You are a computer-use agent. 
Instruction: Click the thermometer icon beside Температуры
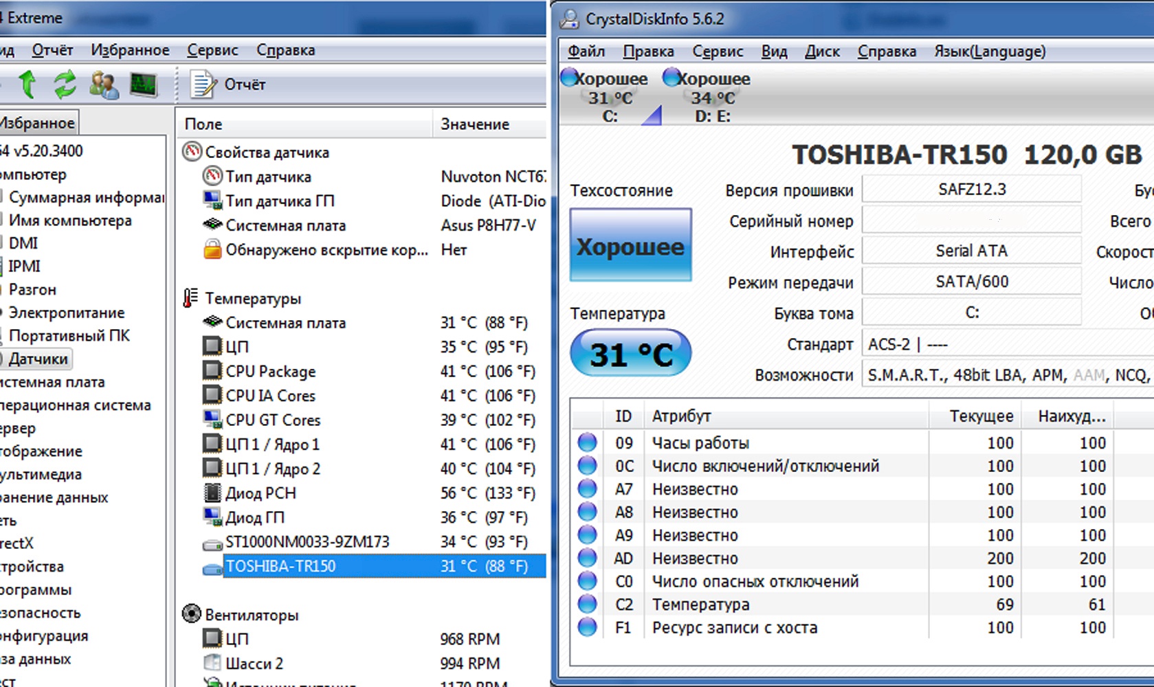pyautogui.click(x=190, y=298)
